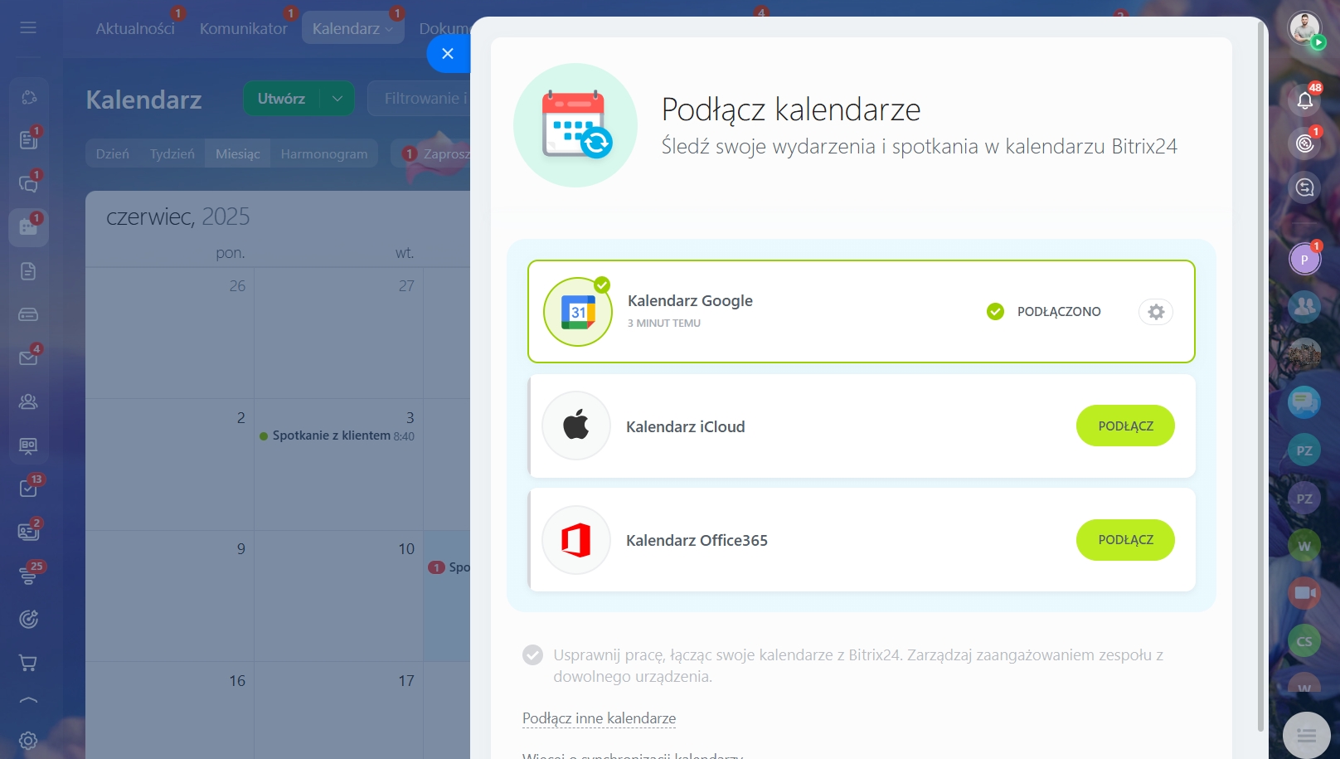Open notifications bell icon
Screen dimensions: 1340x759
click(1304, 100)
